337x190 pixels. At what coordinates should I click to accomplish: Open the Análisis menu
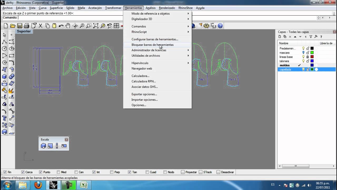pos(151,8)
